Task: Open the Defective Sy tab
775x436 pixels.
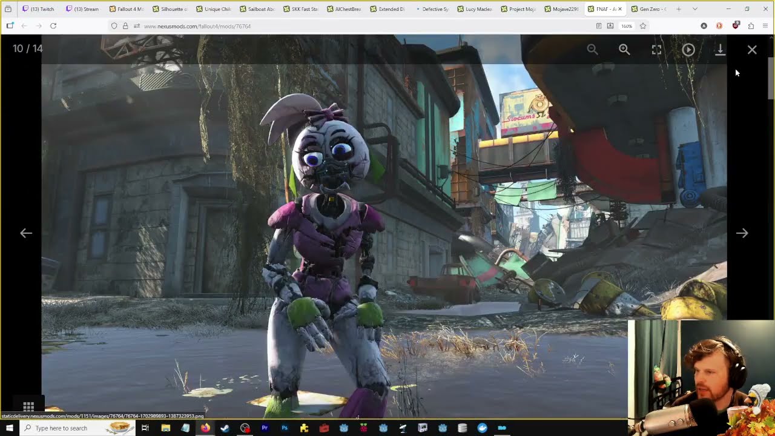Action: tap(432, 9)
